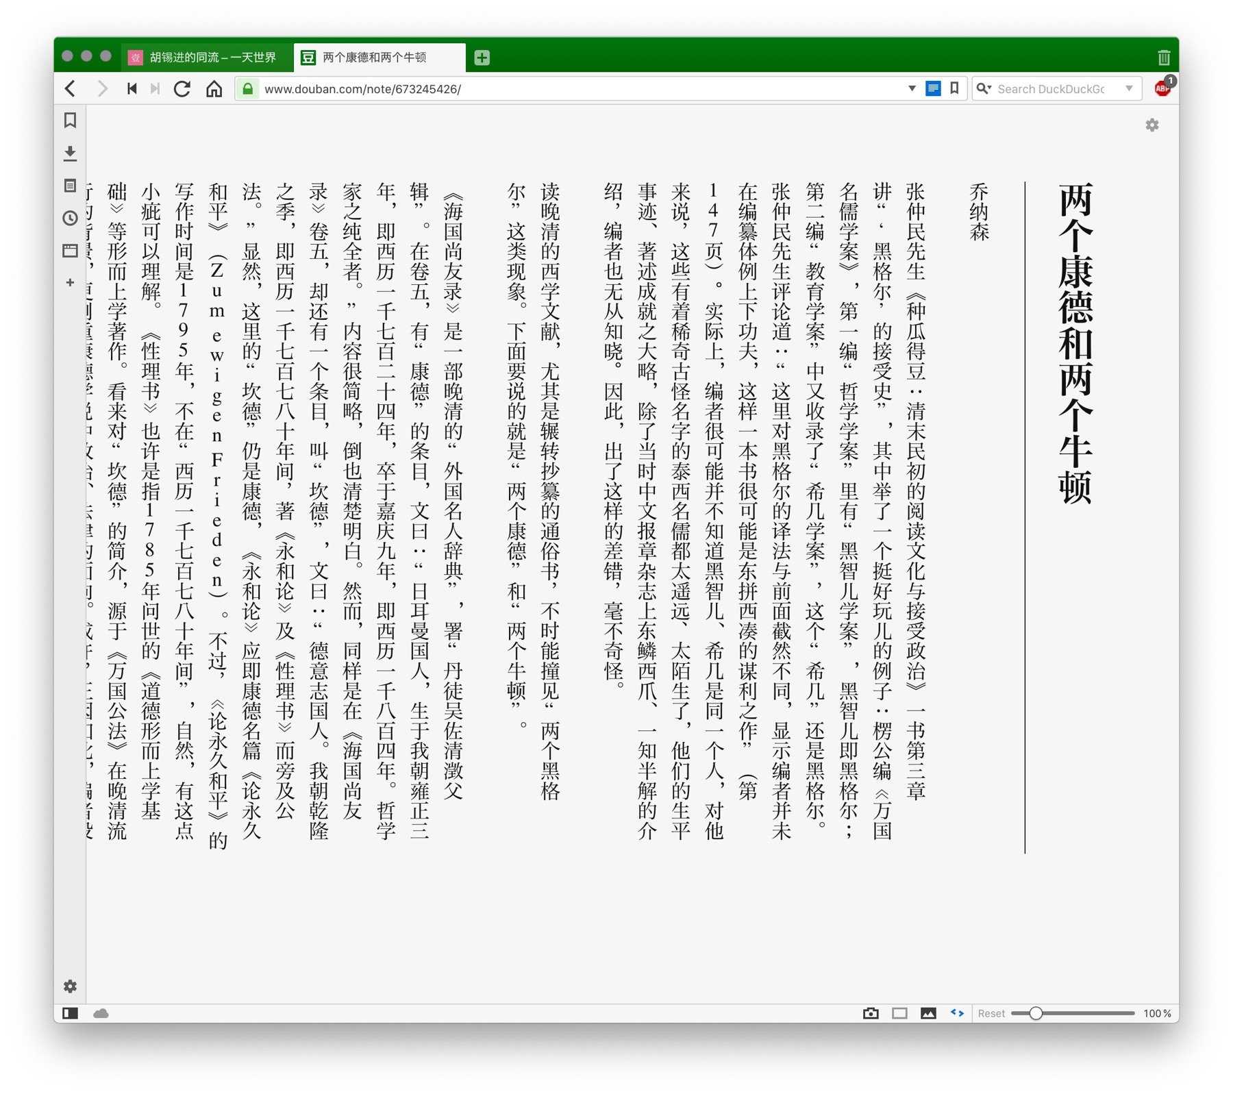
Task: Open page actions code icon
Action: click(957, 1013)
